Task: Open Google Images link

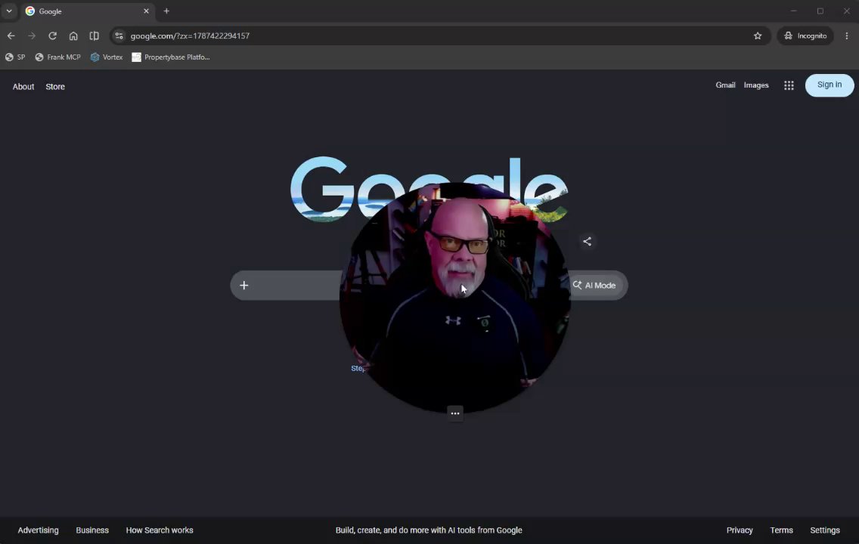Action: (756, 85)
